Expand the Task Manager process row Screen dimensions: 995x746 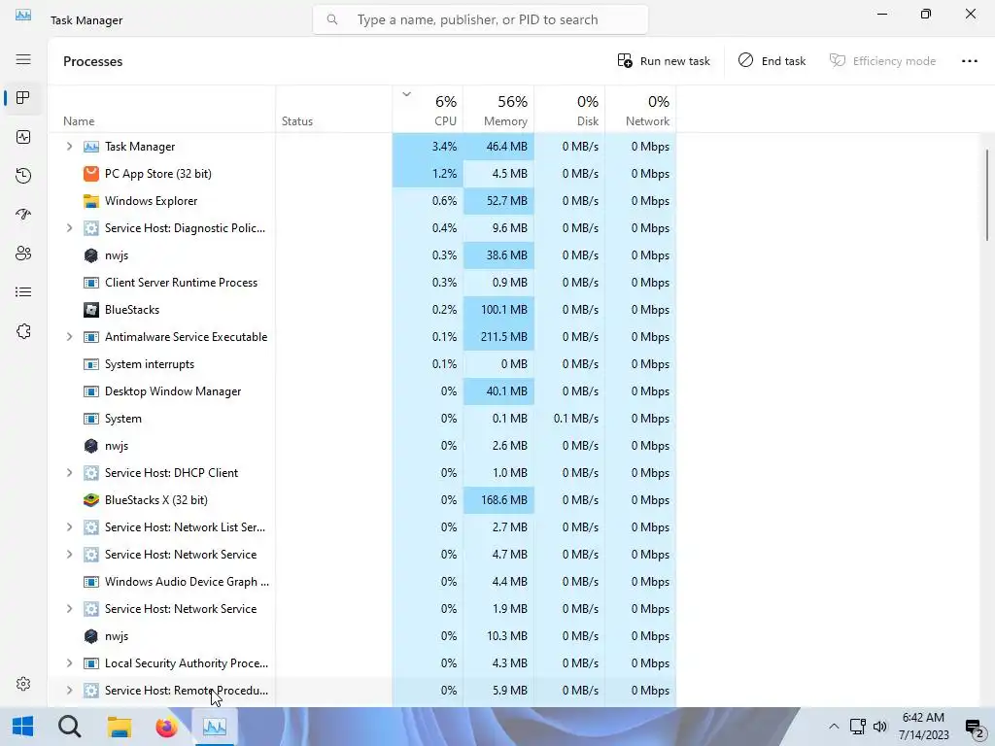point(69,147)
